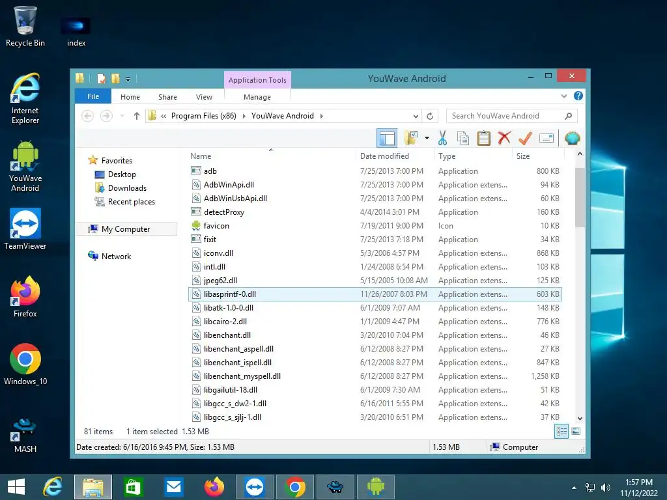
Task: Click the Application Tools contextual tab
Action: (x=257, y=80)
